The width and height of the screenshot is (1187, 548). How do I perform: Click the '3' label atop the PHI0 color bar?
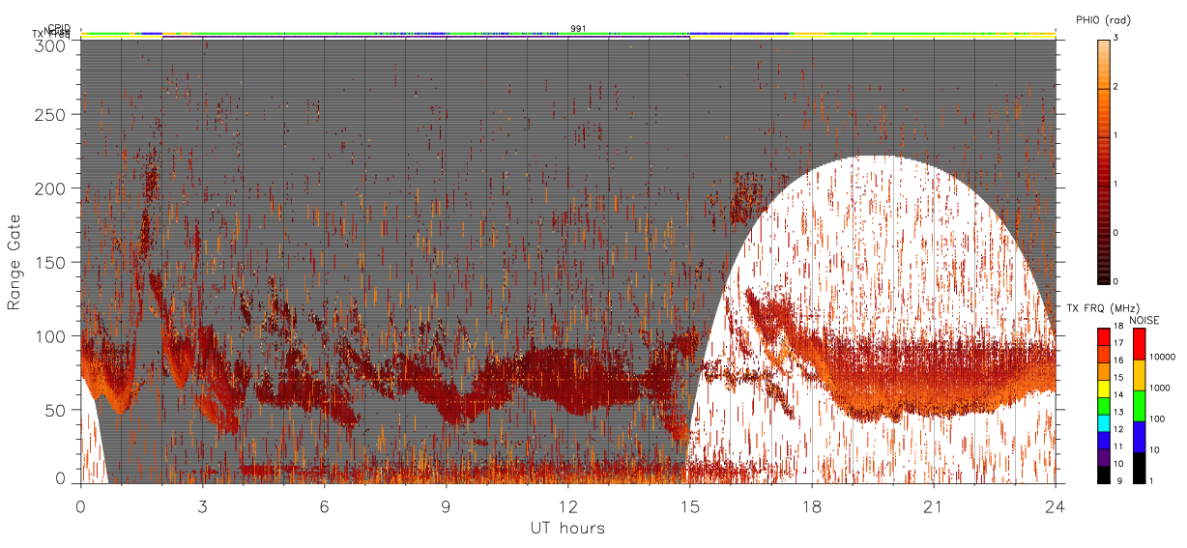click(x=1117, y=38)
